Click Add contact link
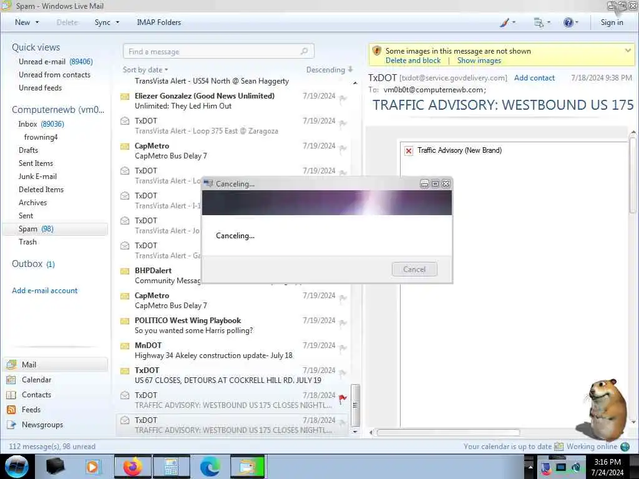The width and height of the screenshot is (639, 479). (534, 78)
